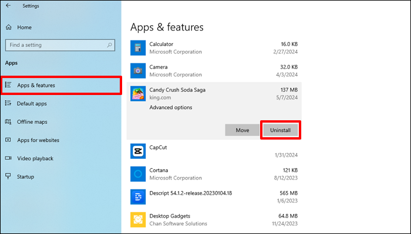411x234 pixels.
Task: Click the Cortana circle icon
Action: tap(138, 174)
